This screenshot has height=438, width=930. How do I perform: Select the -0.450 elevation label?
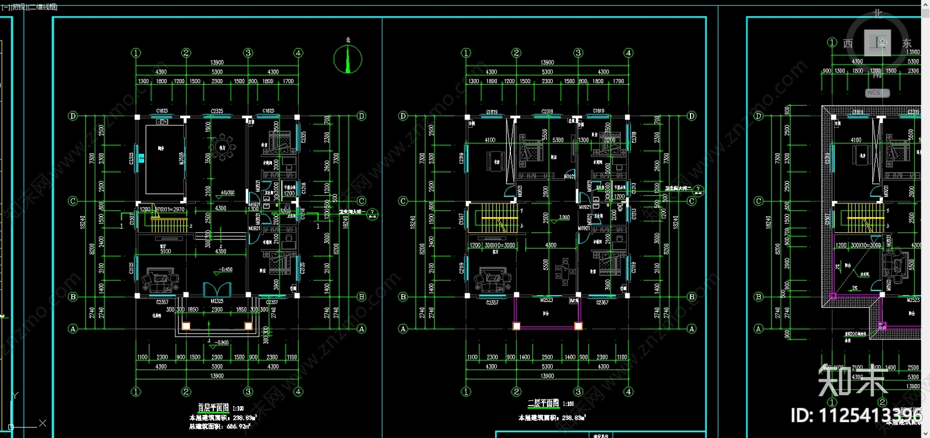[225, 270]
